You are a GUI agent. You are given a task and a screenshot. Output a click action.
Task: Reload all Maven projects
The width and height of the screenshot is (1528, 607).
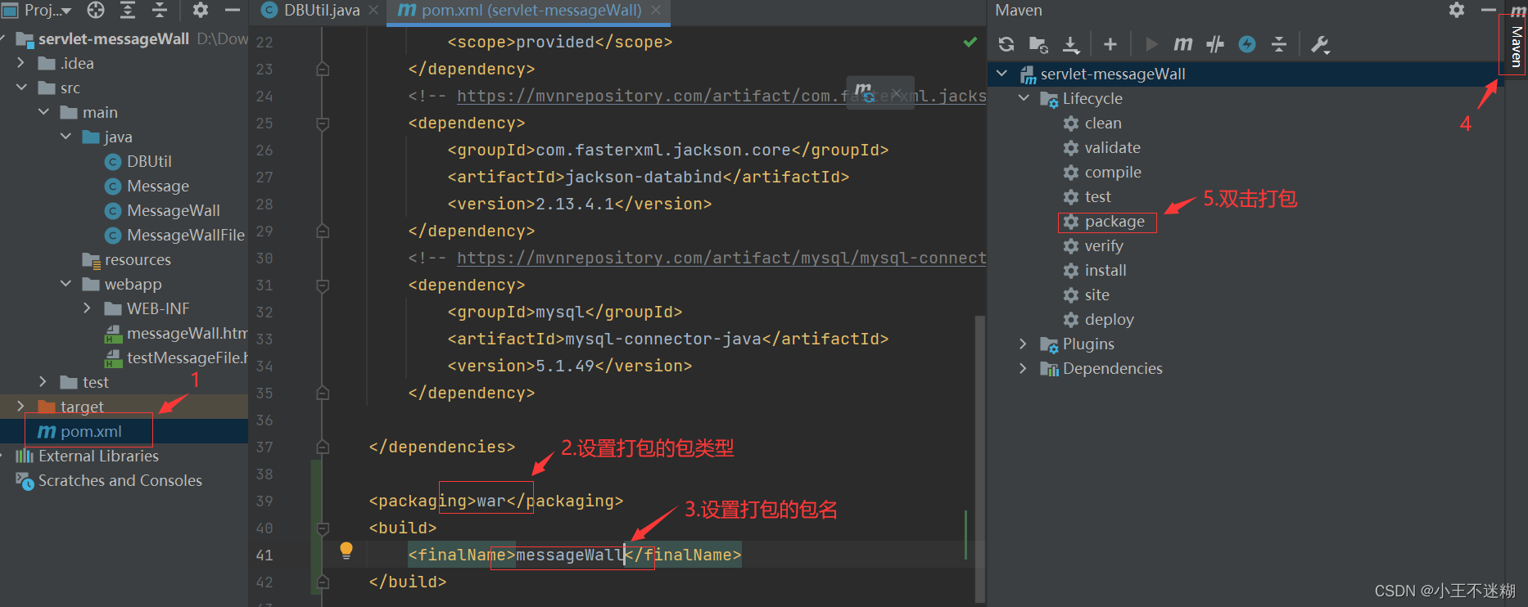(1006, 44)
